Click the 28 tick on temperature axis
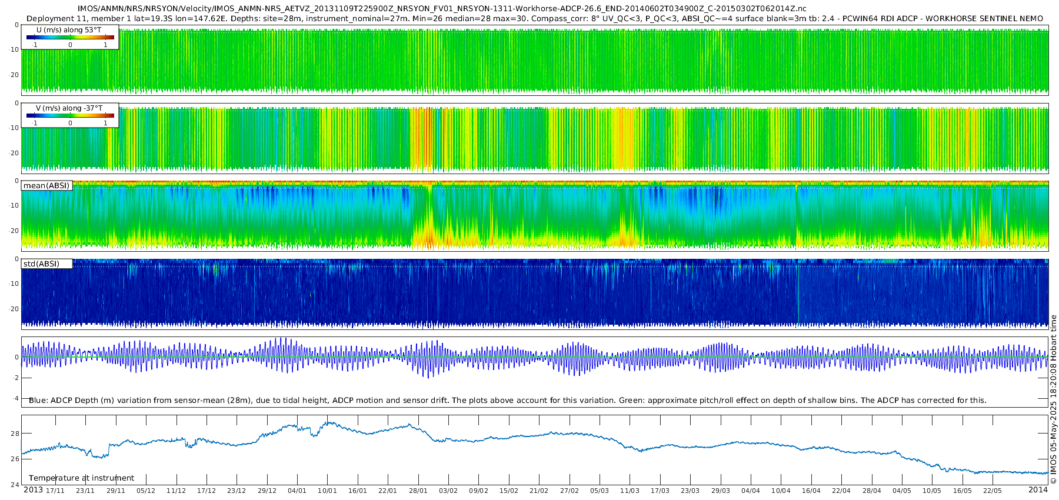 click(15, 434)
